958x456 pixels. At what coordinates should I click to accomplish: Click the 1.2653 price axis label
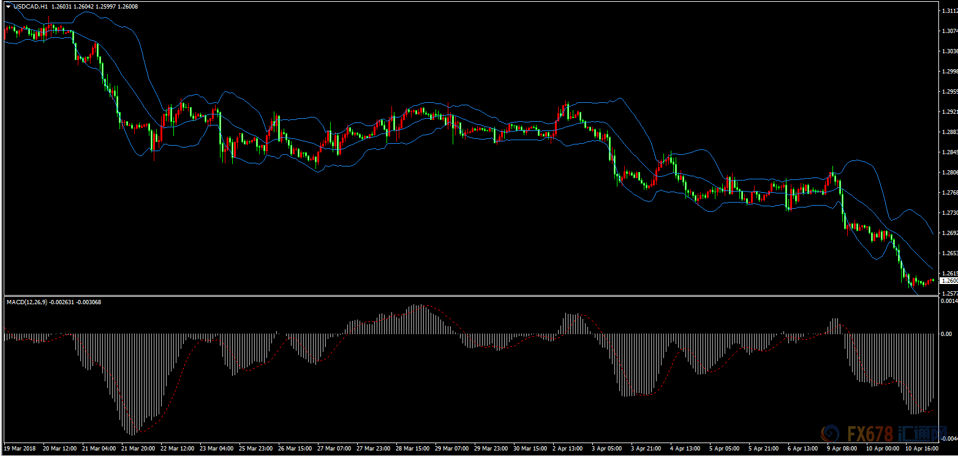click(949, 253)
